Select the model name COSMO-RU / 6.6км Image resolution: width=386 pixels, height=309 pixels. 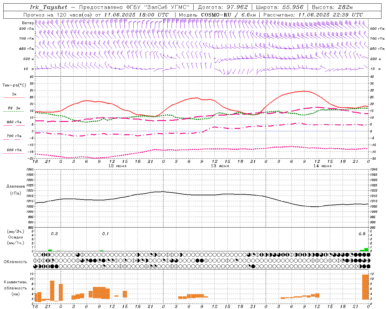click(228, 15)
